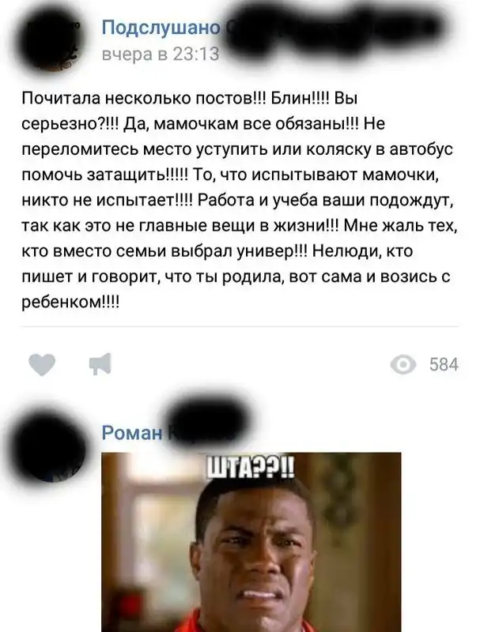Open the attached meme image in the comment
480x632 pixels.
[x=251, y=542]
